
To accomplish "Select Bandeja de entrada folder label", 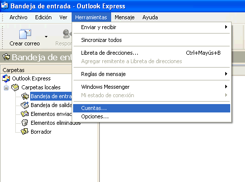I will [x=51, y=96].
